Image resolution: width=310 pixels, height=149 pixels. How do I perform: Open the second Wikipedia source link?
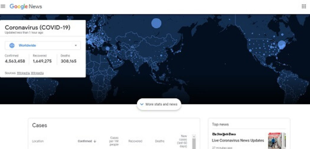(x=37, y=73)
